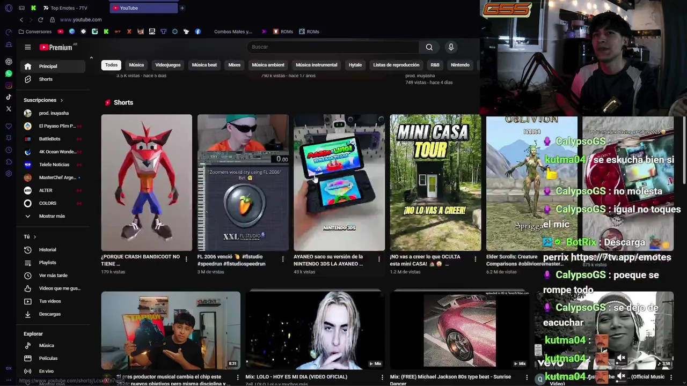Open the Opera GX menu logo
This screenshot has height=386, width=687.
tap(9, 8)
